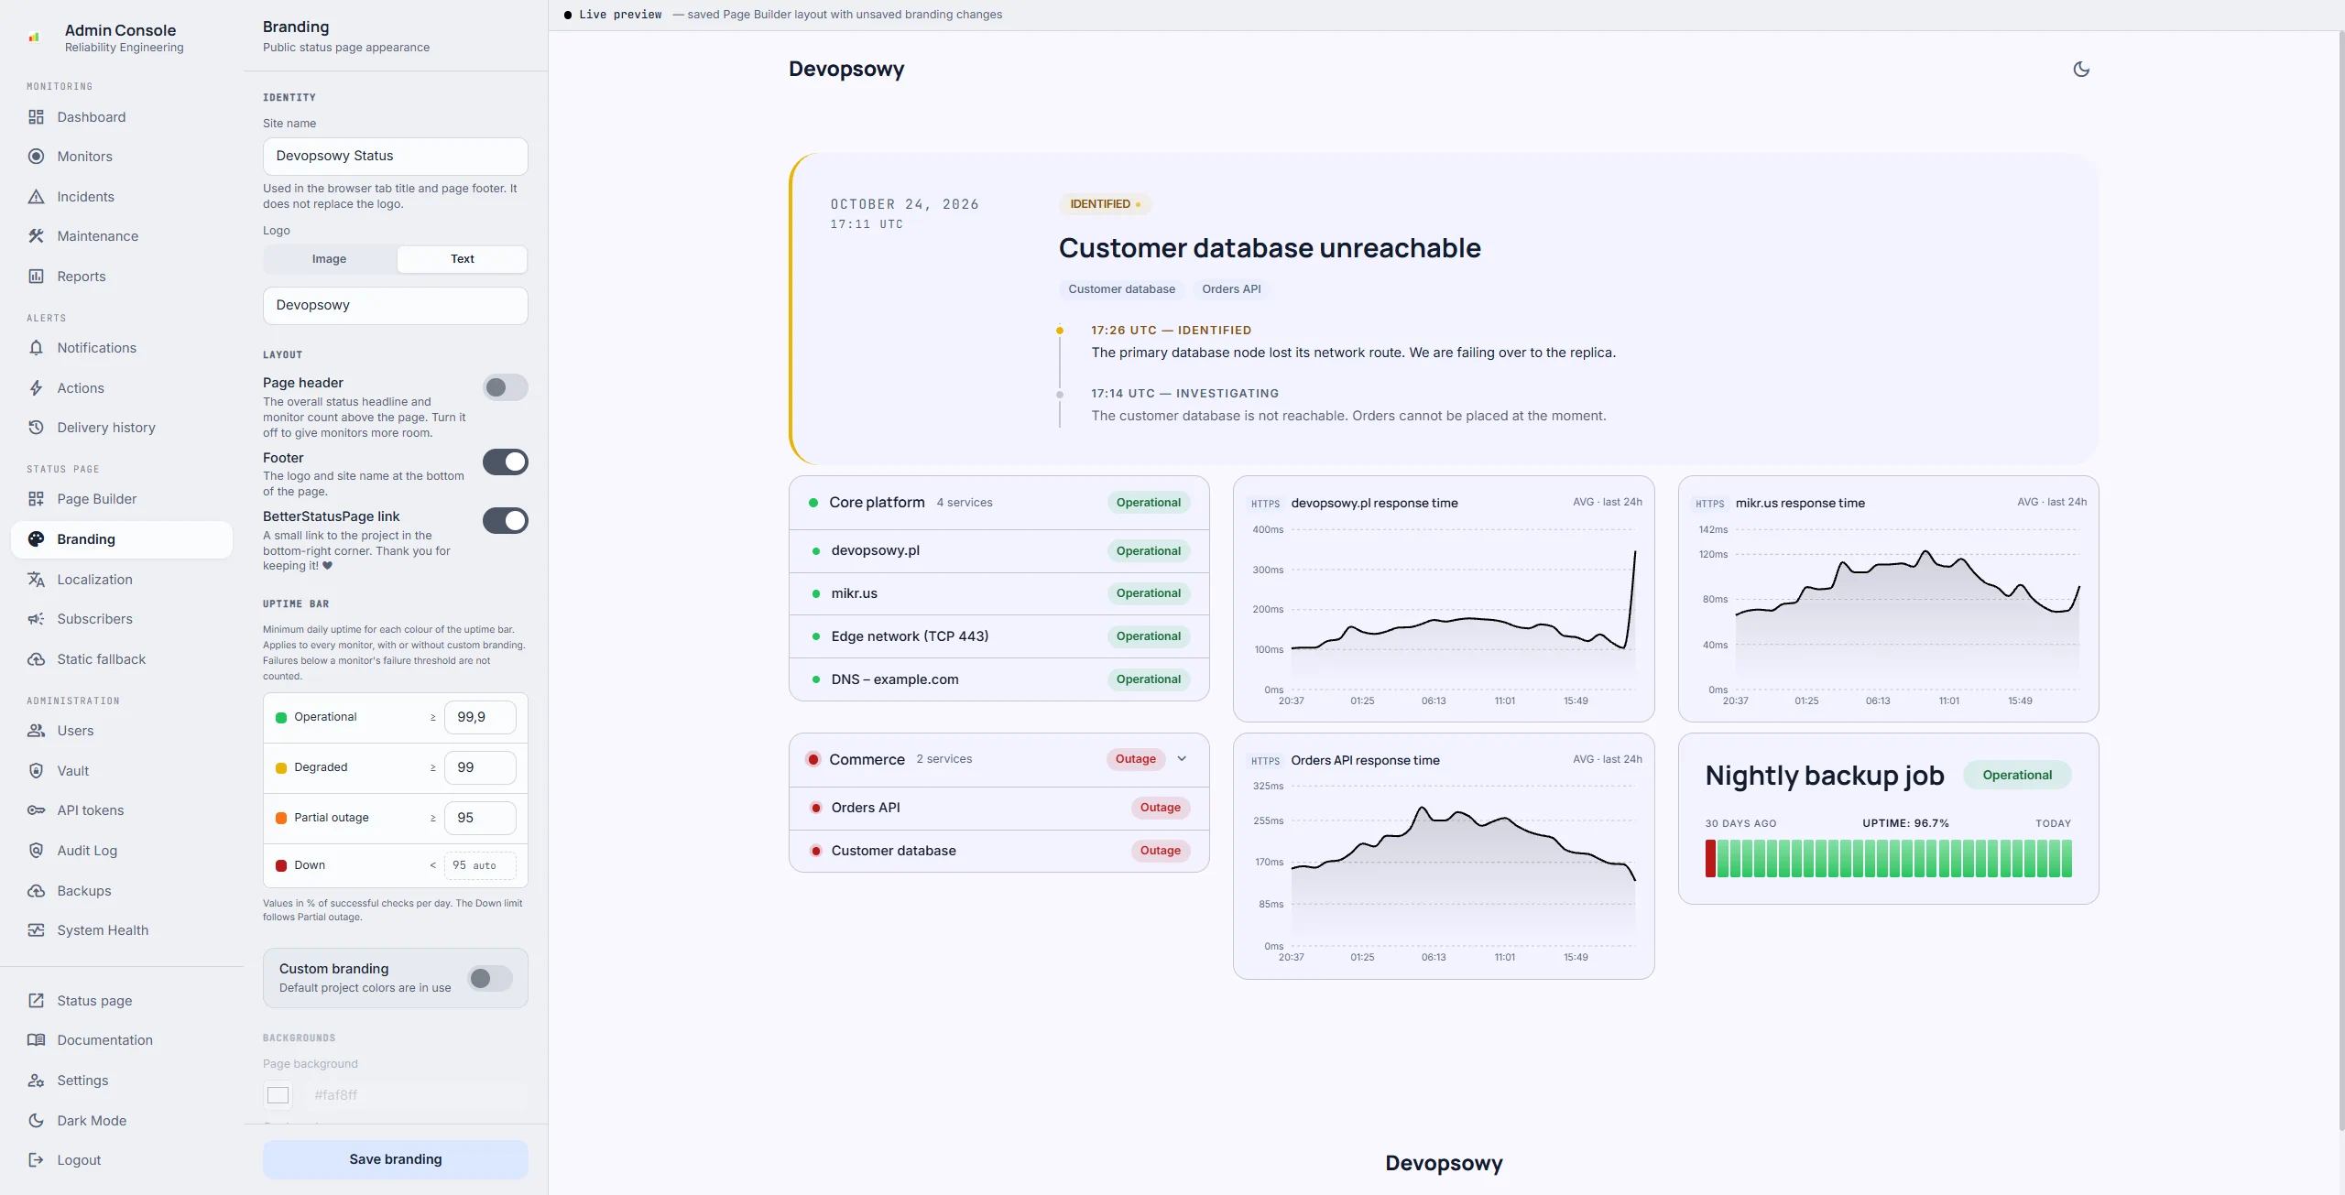Click the Users people icon
Viewport: 2345px width, 1195px height.
point(36,731)
